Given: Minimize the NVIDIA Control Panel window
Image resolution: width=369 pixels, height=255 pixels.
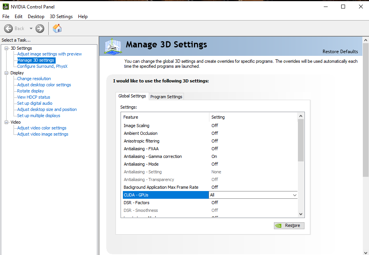Looking at the screenshot, I should (326, 7).
